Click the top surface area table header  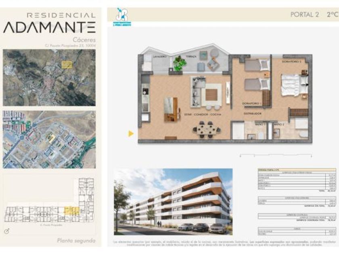(297, 170)
